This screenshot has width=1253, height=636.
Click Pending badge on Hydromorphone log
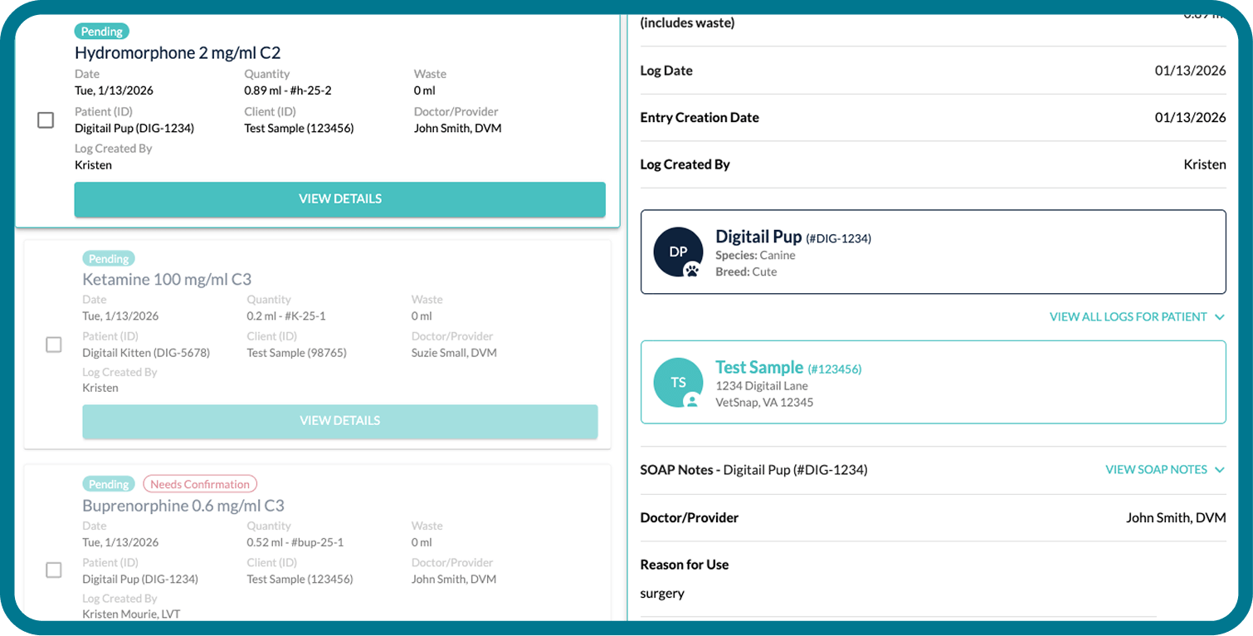pos(101,32)
